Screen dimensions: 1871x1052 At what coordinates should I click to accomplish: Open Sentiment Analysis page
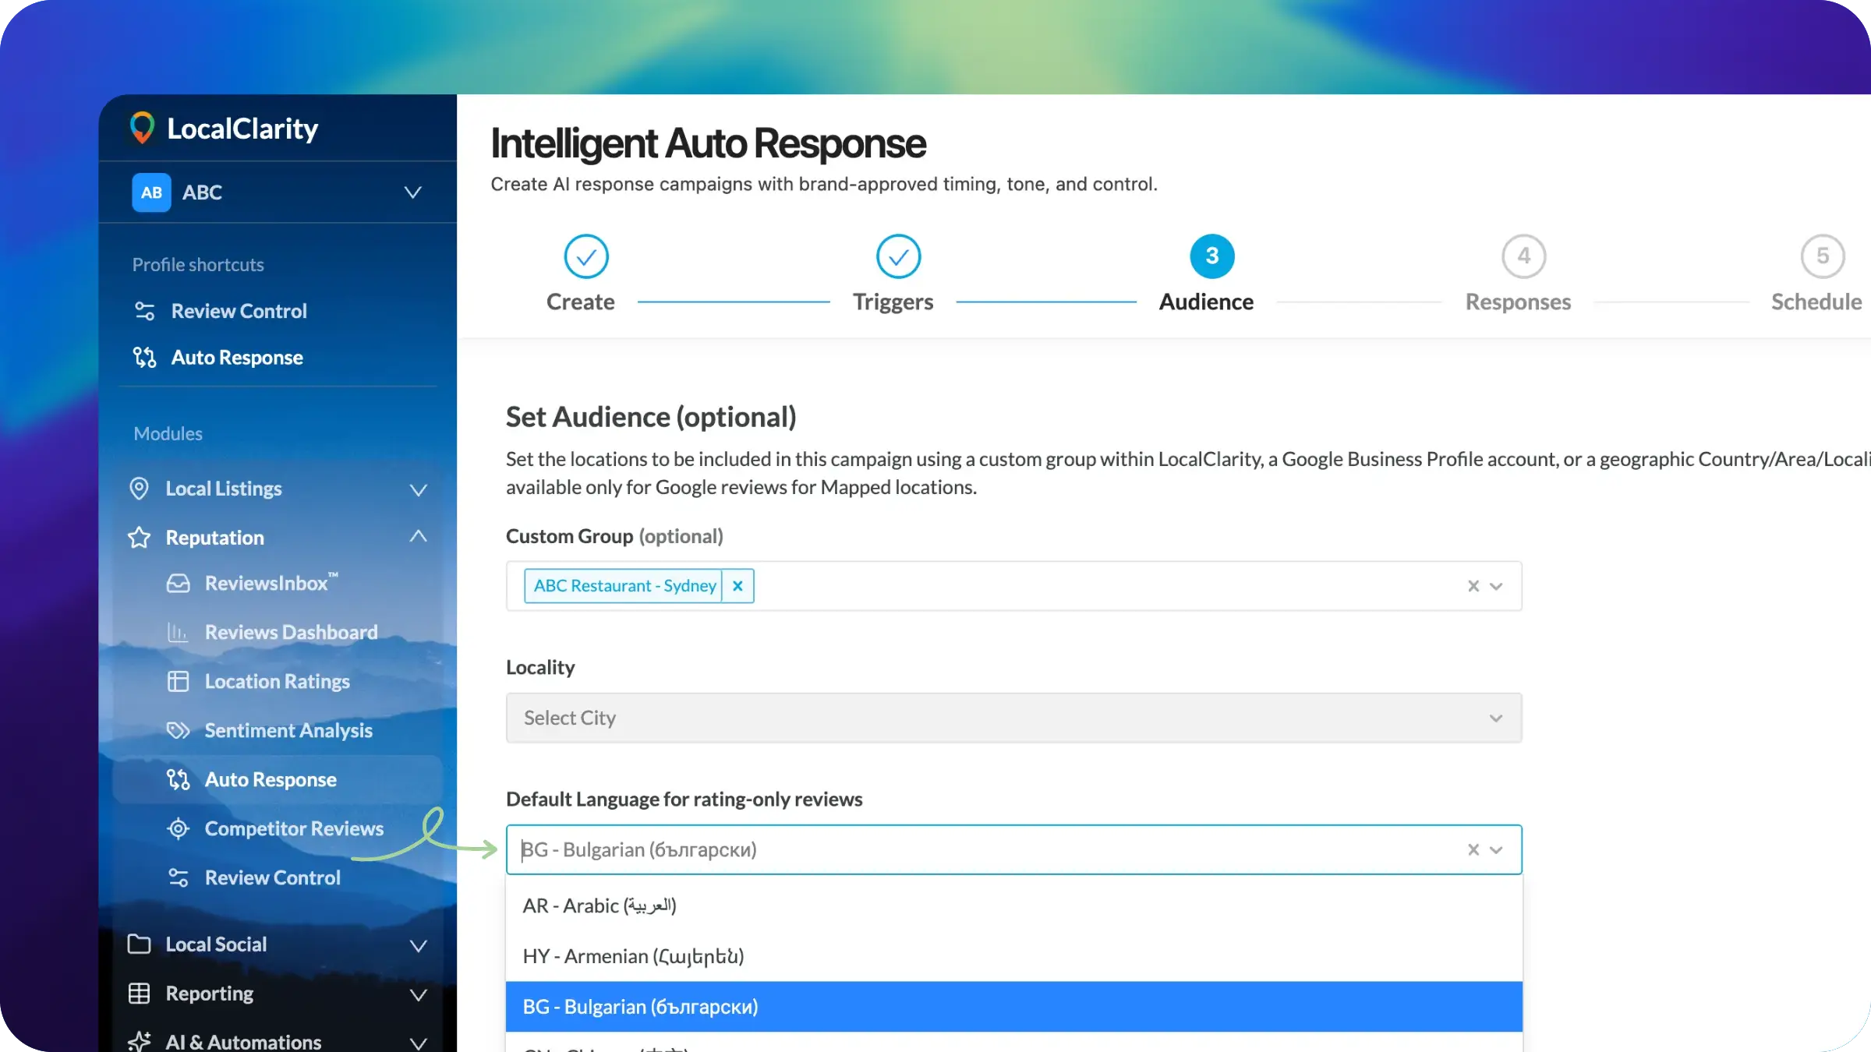click(288, 731)
